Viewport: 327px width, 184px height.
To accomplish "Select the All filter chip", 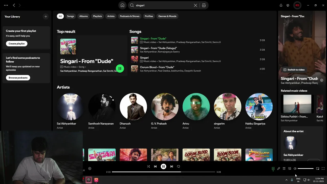I will 60,16.
